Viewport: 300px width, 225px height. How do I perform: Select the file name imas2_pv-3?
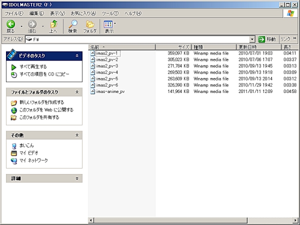(x=107, y=66)
